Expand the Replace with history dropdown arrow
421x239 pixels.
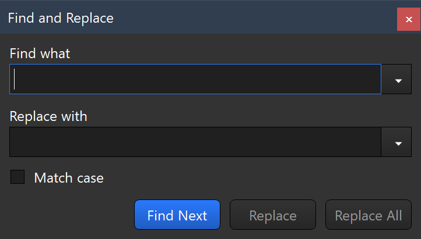(398, 142)
